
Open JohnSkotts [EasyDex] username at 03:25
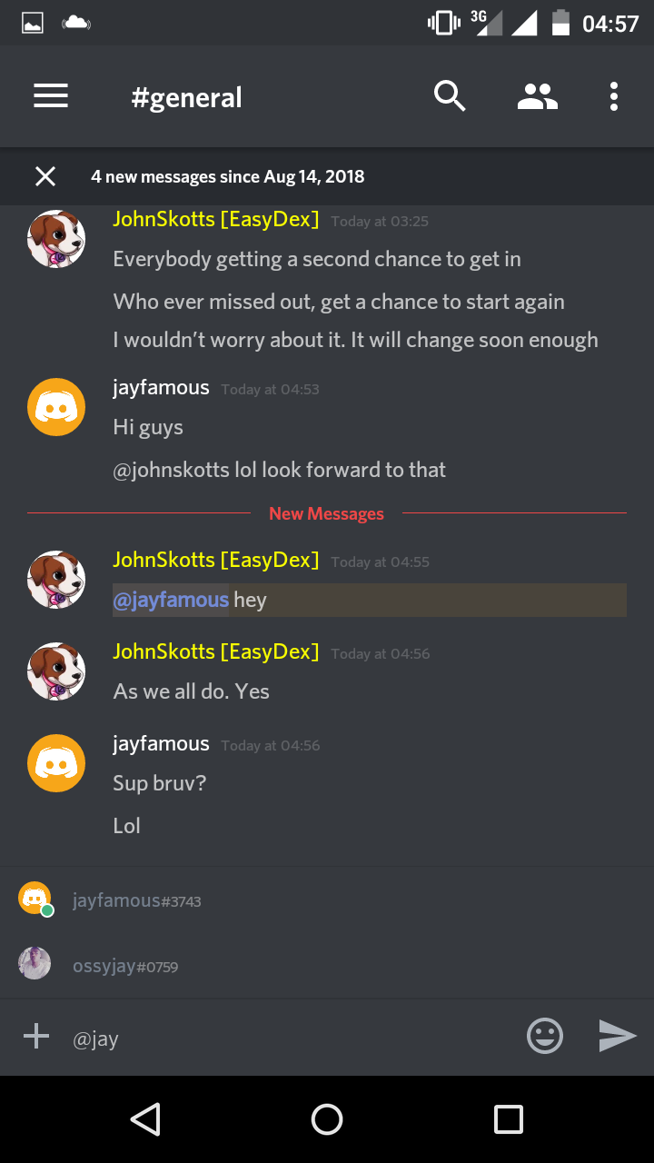(216, 219)
